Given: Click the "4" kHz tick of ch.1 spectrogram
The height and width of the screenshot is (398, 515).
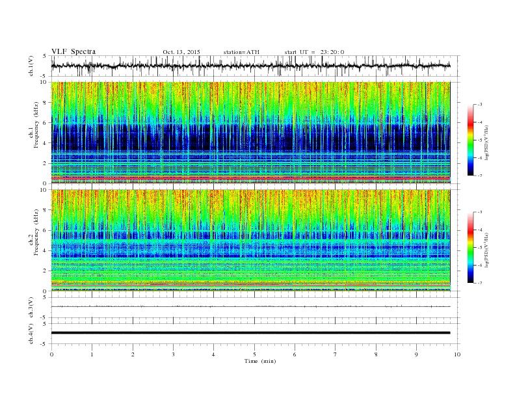Looking at the screenshot, I should (x=45, y=143).
